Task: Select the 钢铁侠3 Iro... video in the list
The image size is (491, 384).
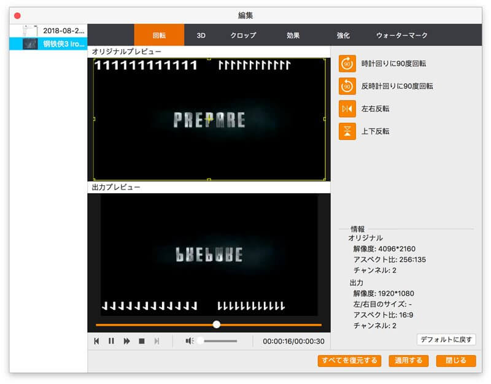Action: coord(48,44)
